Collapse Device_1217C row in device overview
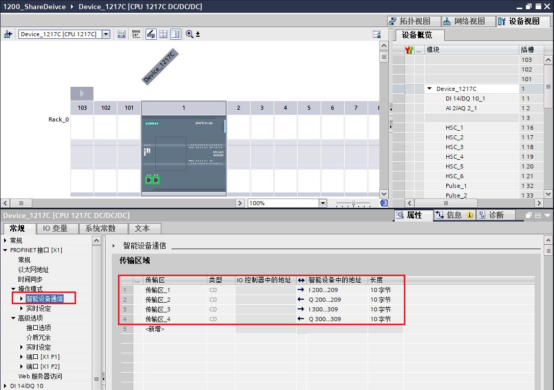Screen dimensions: 554x390 pos(429,89)
